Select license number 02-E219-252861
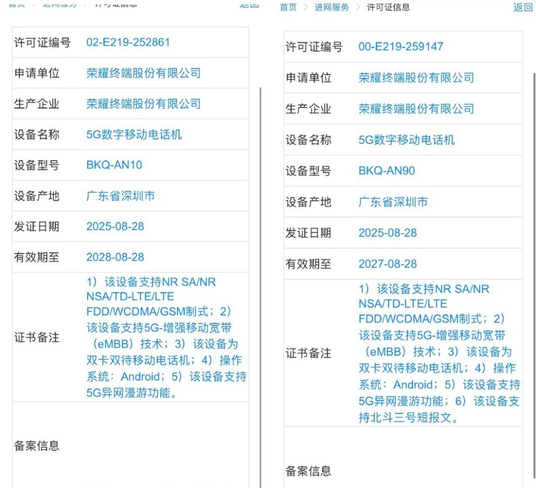Screen dimensions: 536x488 tap(128, 42)
